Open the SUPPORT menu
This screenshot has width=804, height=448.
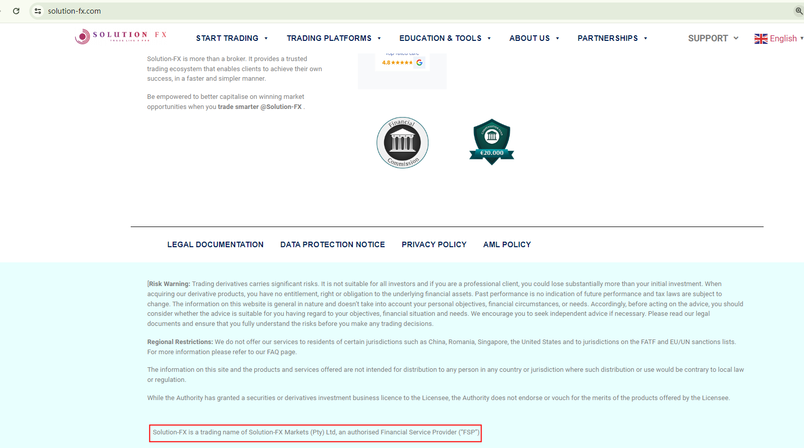(708, 38)
